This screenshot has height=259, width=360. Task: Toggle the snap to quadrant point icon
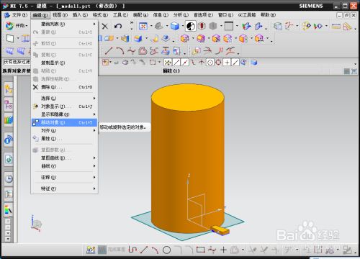(218, 63)
